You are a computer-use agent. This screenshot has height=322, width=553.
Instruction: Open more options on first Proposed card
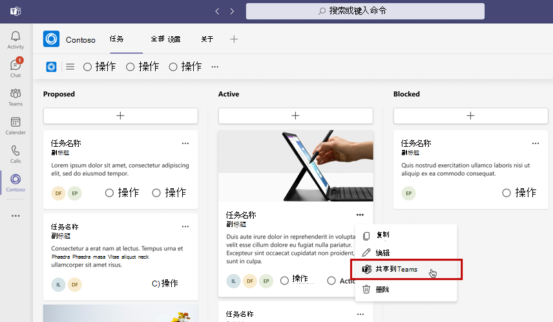tap(185, 144)
